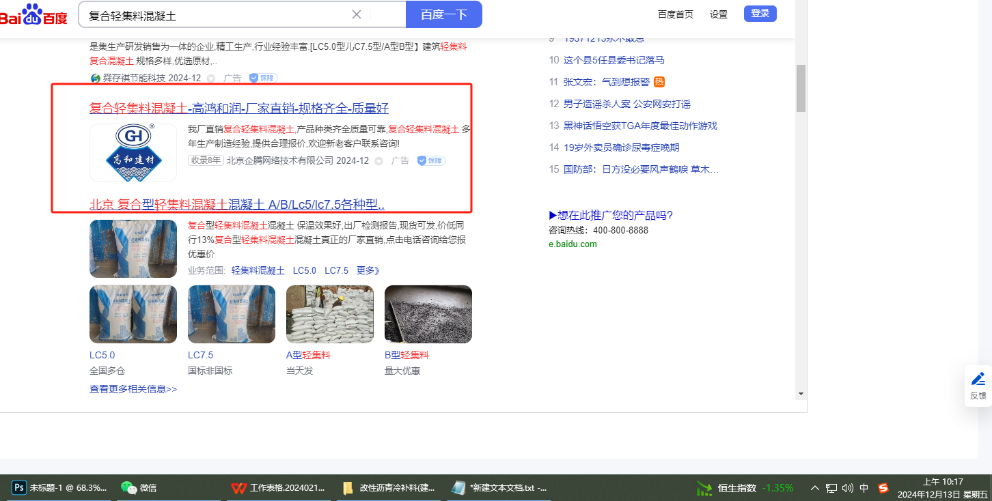Open hot search 张文宏:气到想报警
Viewport: 992px width, 501px height.
pos(607,82)
